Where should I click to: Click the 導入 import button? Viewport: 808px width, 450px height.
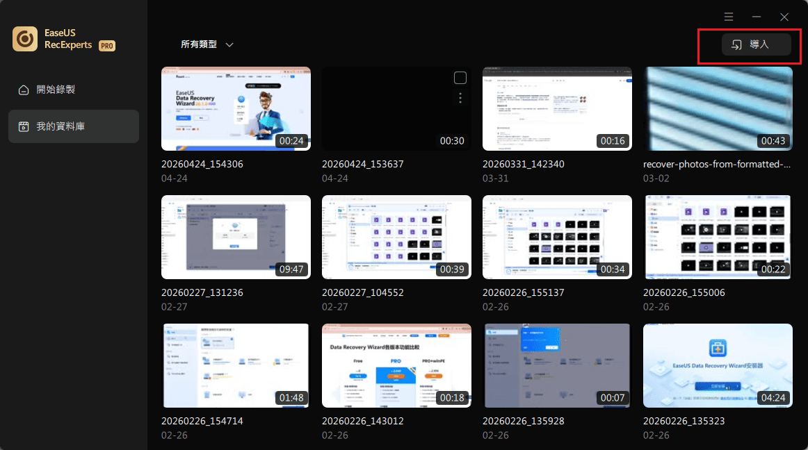[756, 45]
